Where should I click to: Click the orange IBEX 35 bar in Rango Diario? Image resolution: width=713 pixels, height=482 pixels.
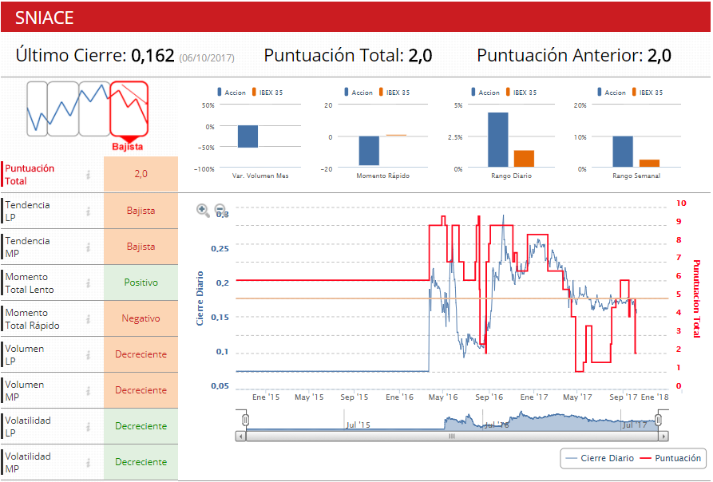click(524, 159)
